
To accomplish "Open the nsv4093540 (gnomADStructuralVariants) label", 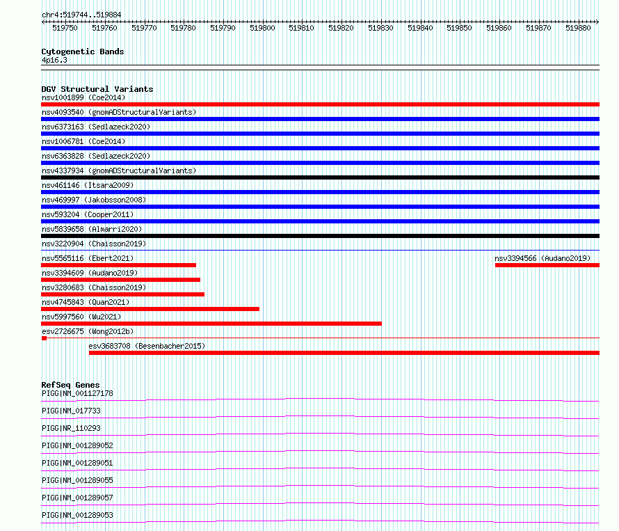I will (119, 112).
